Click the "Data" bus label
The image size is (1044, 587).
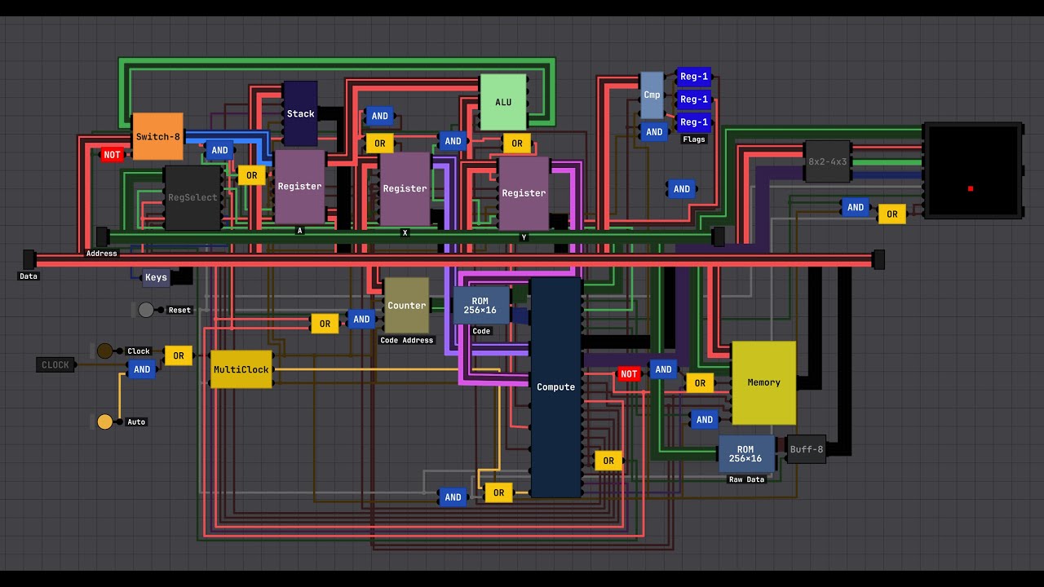tap(29, 276)
